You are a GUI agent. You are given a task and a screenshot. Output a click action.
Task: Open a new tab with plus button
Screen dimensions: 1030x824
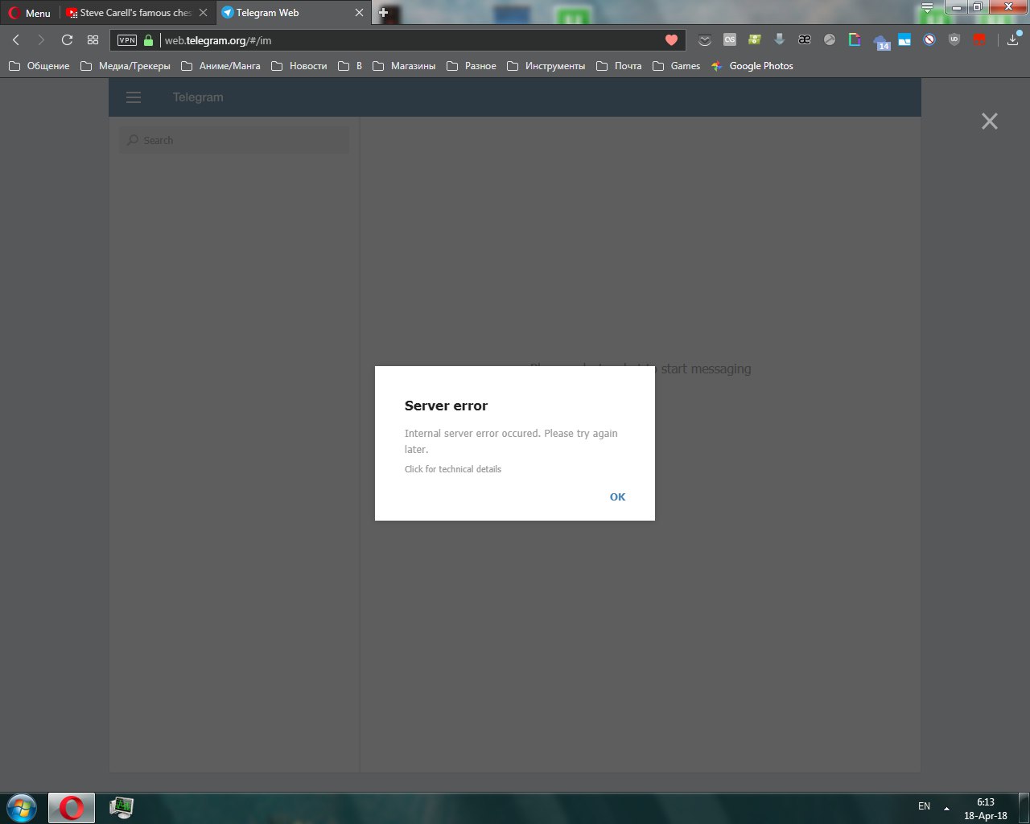click(384, 13)
